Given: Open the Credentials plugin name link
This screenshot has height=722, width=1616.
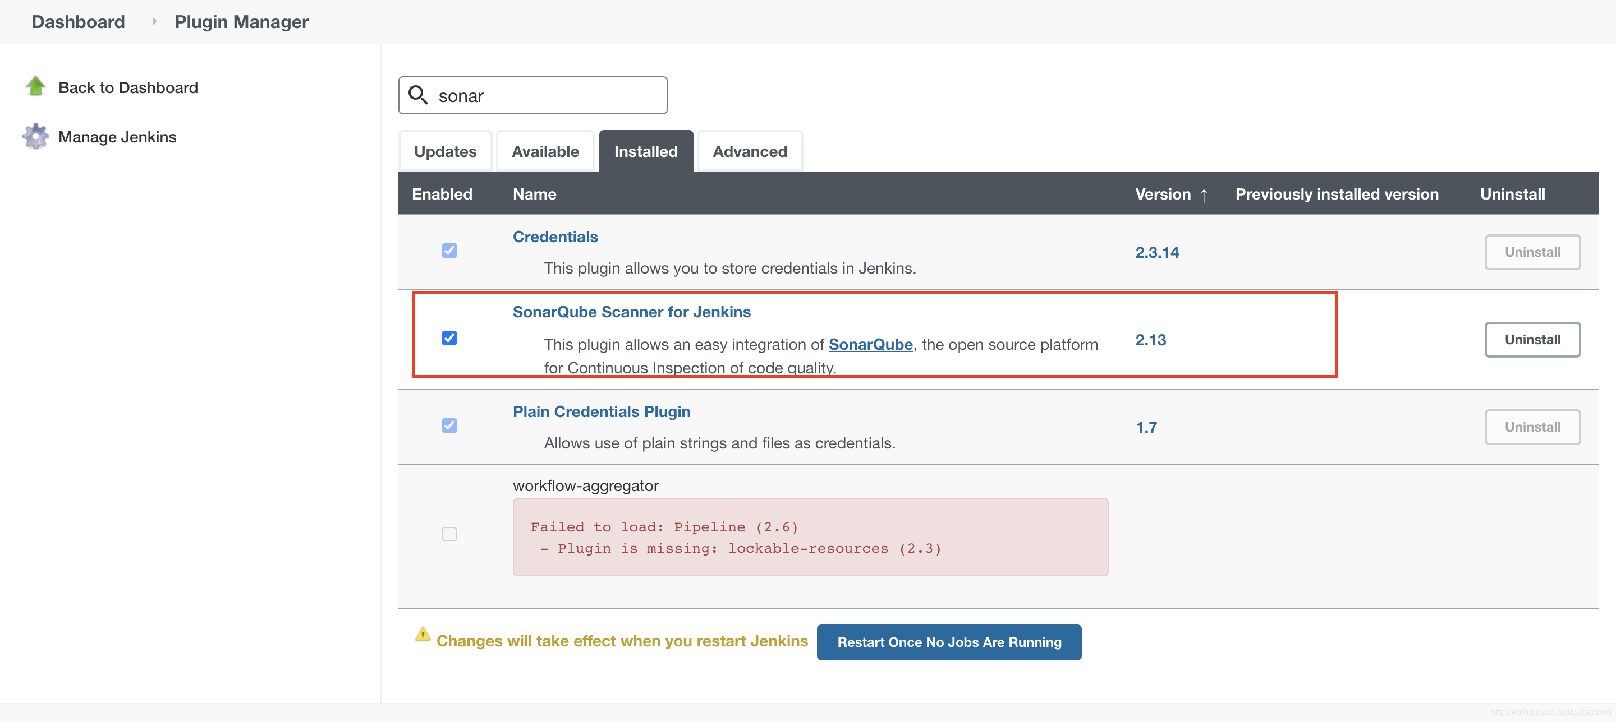Looking at the screenshot, I should point(555,237).
